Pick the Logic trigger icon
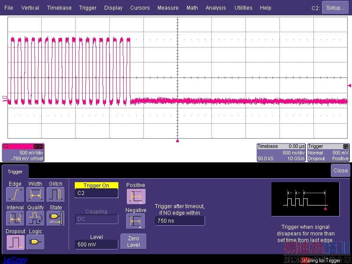Screen dimensions: 352x264 coord(35,242)
